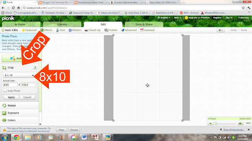Click the zoom in large mountain icon
252x141 pixels.
(241, 123)
